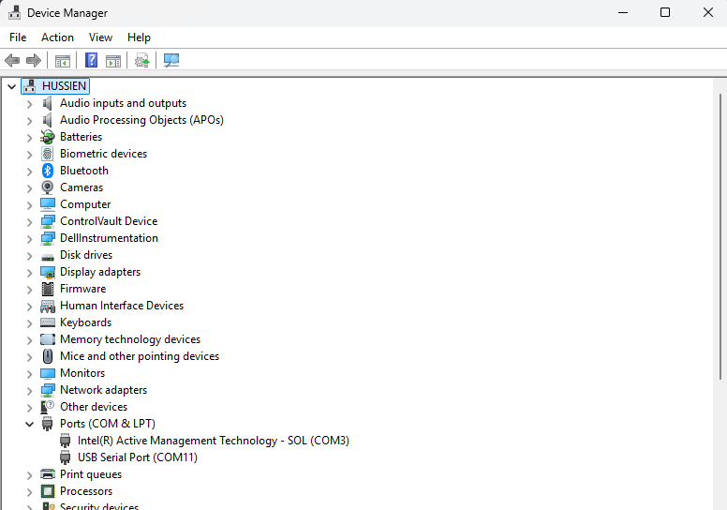Click the Keyboards category icon
The width and height of the screenshot is (727, 510).
coord(47,322)
